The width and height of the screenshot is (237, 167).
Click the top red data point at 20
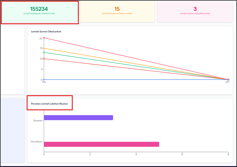tap(44, 38)
